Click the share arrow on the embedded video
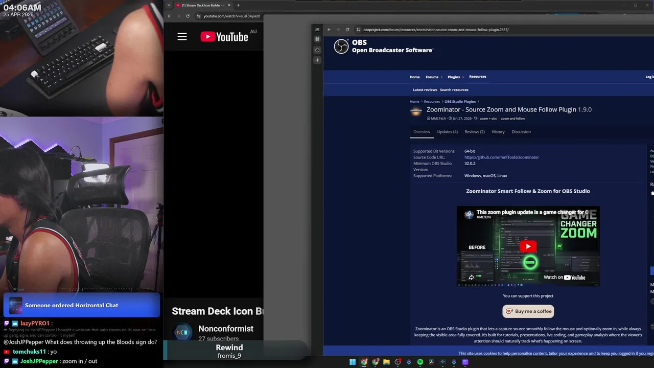Image resolution: width=654 pixels, height=368 pixels. [x=471, y=278]
